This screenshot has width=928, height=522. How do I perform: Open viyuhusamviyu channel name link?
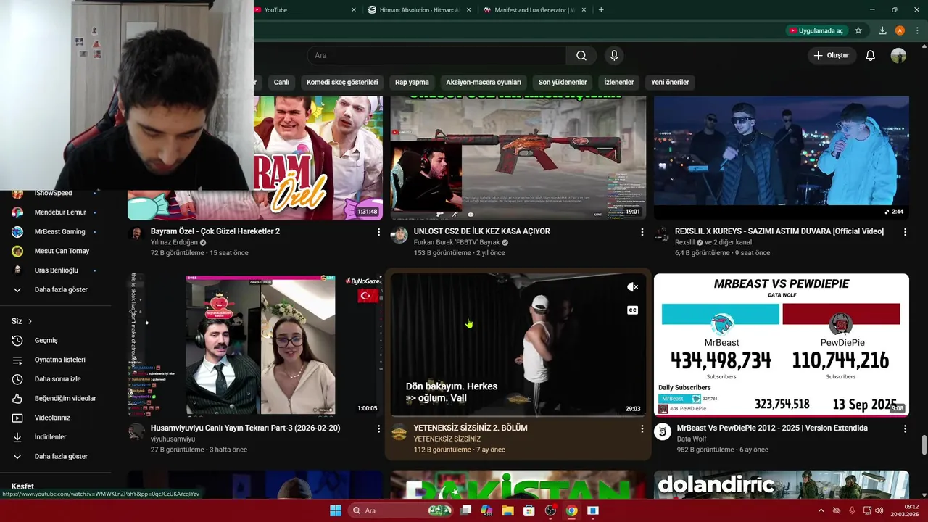[x=173, y=439]
